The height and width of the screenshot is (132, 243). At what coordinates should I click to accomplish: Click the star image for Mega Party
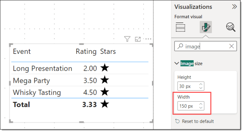[x=105, y=80]
